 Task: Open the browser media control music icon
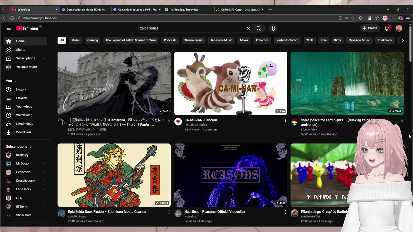[369, 18]
